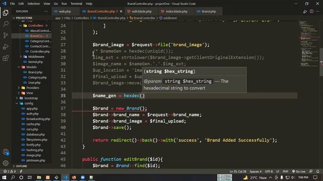Open database.php in config folder
Image resolution: width=323 pixels, height=181 pixels.
click(35, 134)
